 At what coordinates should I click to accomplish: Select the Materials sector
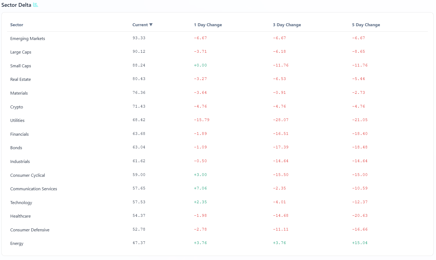coord(19,93)
